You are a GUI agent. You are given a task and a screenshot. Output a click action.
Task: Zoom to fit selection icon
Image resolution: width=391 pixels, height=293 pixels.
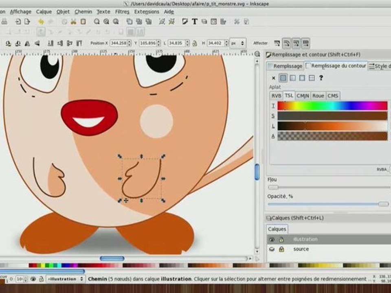tap(97, 22)
